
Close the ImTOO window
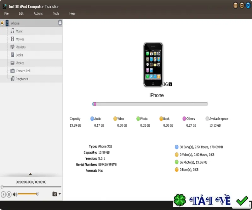(248, 5)
